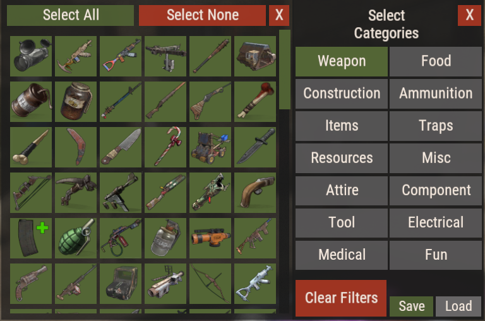Click the Select All button
The width and height of the screenshot is (485, 321).
(x=71, y=15)
